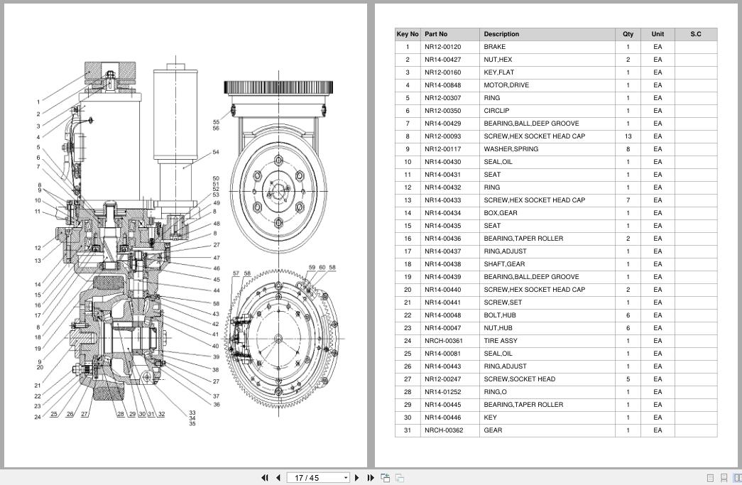Click part number NR12-00307

pos(442,98)
